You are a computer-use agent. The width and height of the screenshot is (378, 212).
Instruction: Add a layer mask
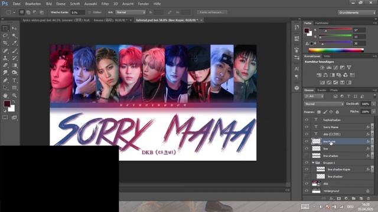[x=338, y=198]
